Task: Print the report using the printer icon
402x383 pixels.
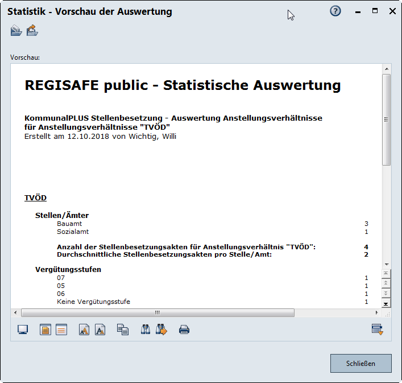Action: (x=184, y=330)
